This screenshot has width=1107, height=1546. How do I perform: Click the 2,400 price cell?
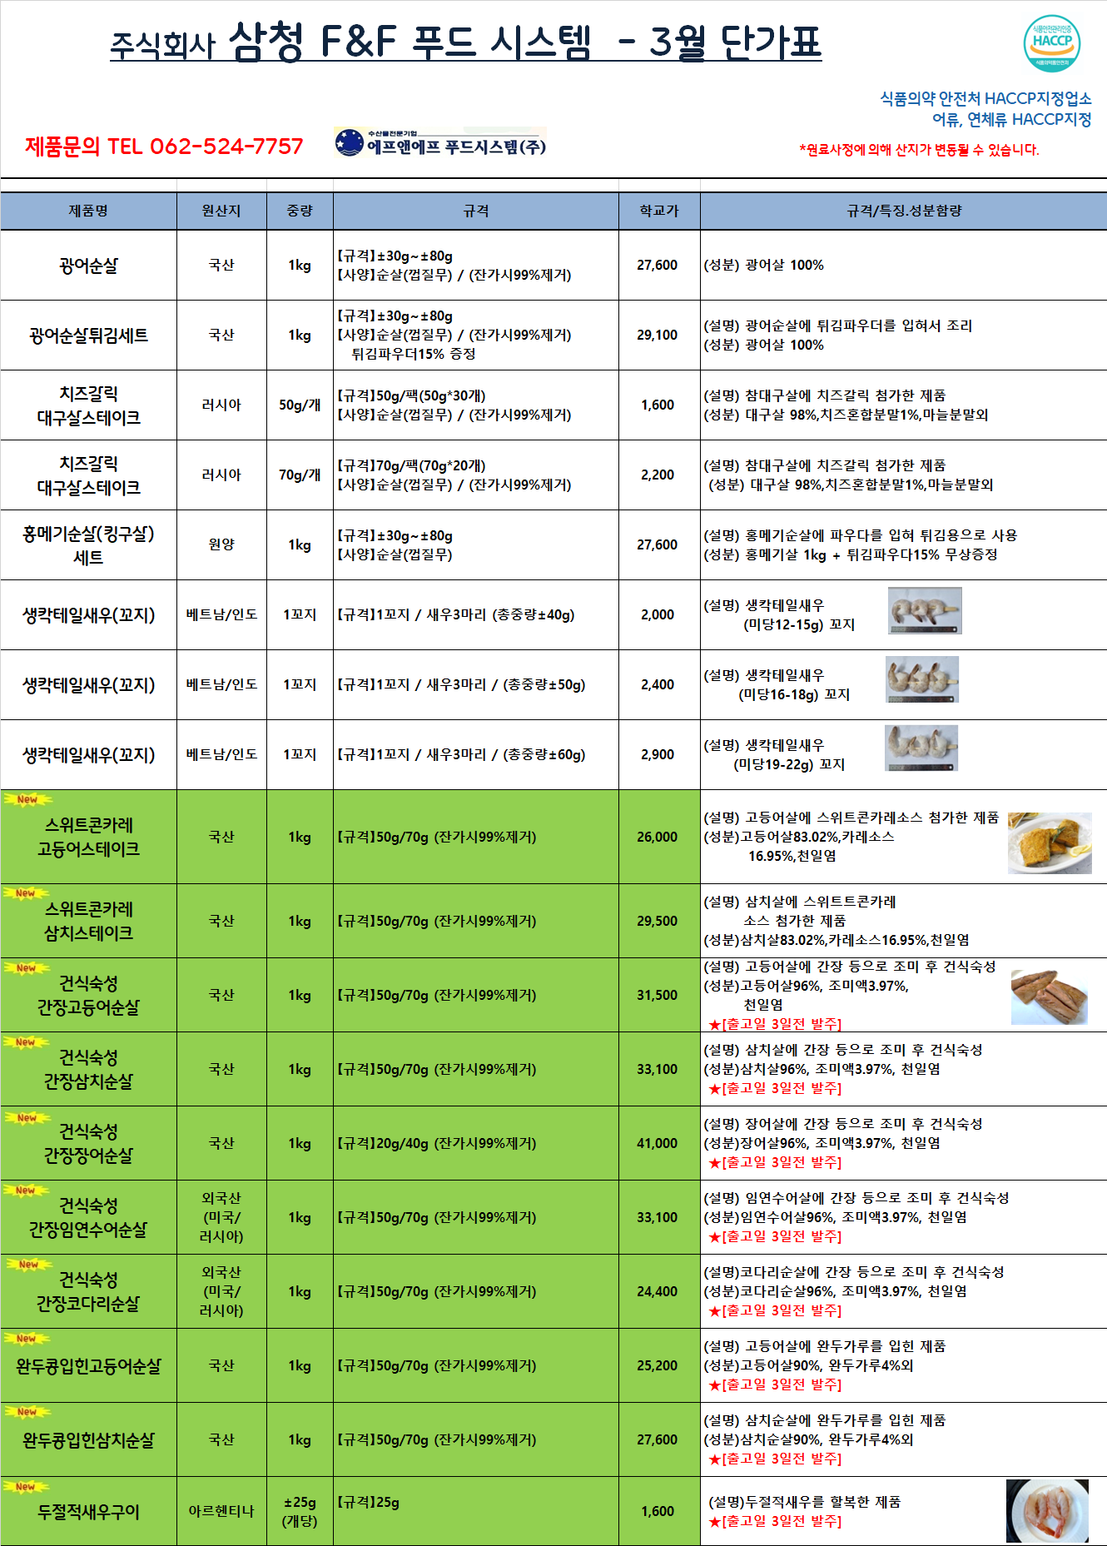tap(658, 684)
